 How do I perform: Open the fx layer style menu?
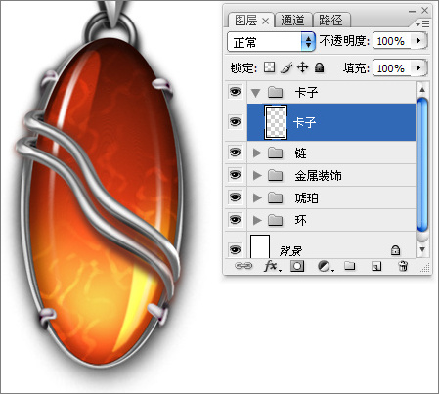(x=272, y=266)
